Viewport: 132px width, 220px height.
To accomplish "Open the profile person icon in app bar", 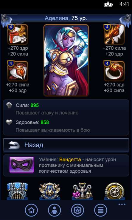I will tap(55, 210).
